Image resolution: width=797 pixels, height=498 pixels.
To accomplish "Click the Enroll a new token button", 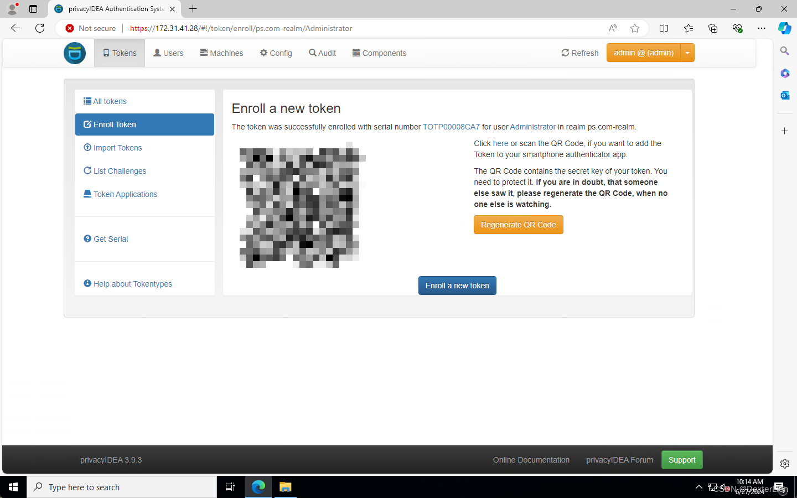I will point(457,286).
